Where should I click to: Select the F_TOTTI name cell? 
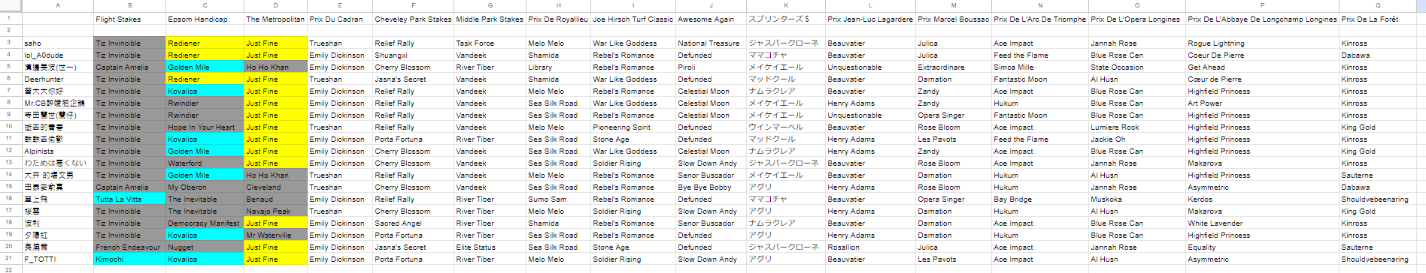58,259
